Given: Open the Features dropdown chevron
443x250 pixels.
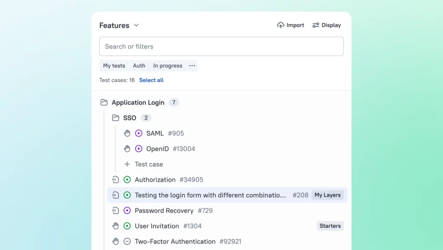Looking at the screenshot, I should coord(136,25).
